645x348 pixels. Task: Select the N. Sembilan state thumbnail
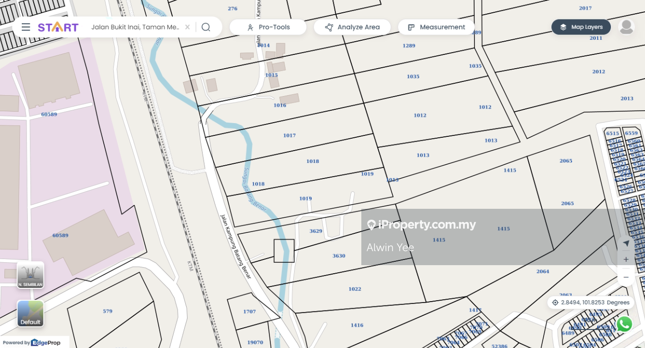tap(31, 275)
